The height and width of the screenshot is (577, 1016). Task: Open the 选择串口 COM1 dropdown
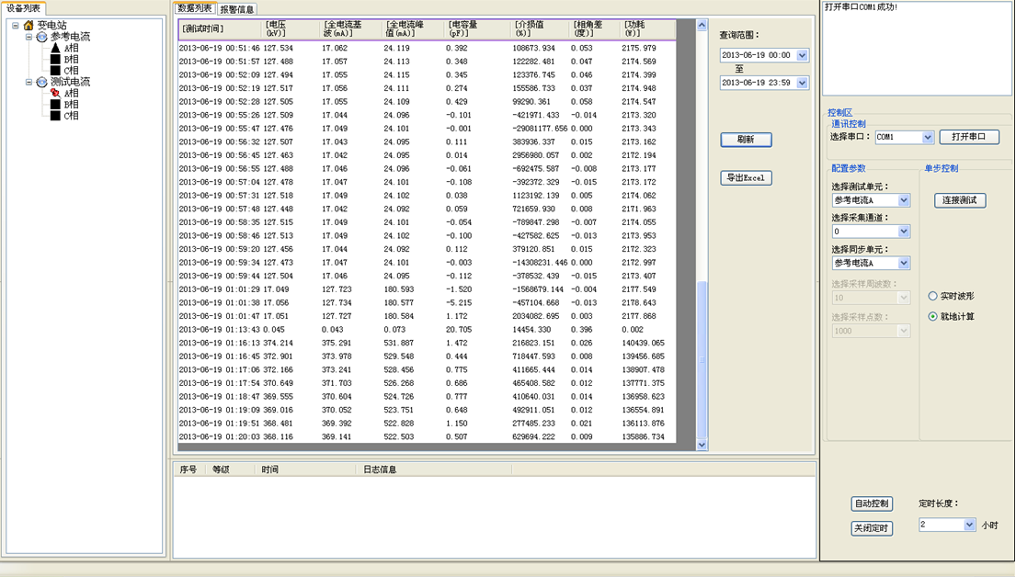pyautogui.click(x=927, y=137)
